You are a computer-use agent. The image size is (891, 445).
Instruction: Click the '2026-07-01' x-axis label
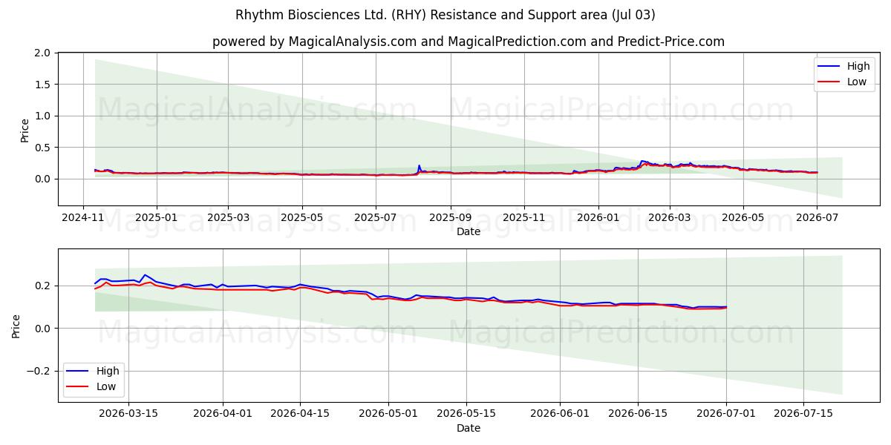[x=725, y=414]
